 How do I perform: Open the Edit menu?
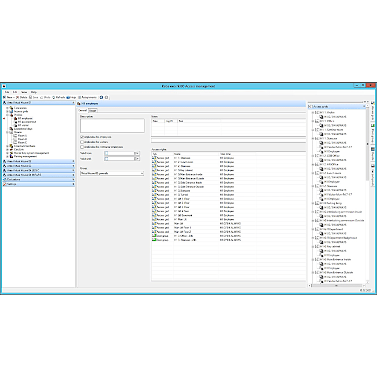pos(15,92)
